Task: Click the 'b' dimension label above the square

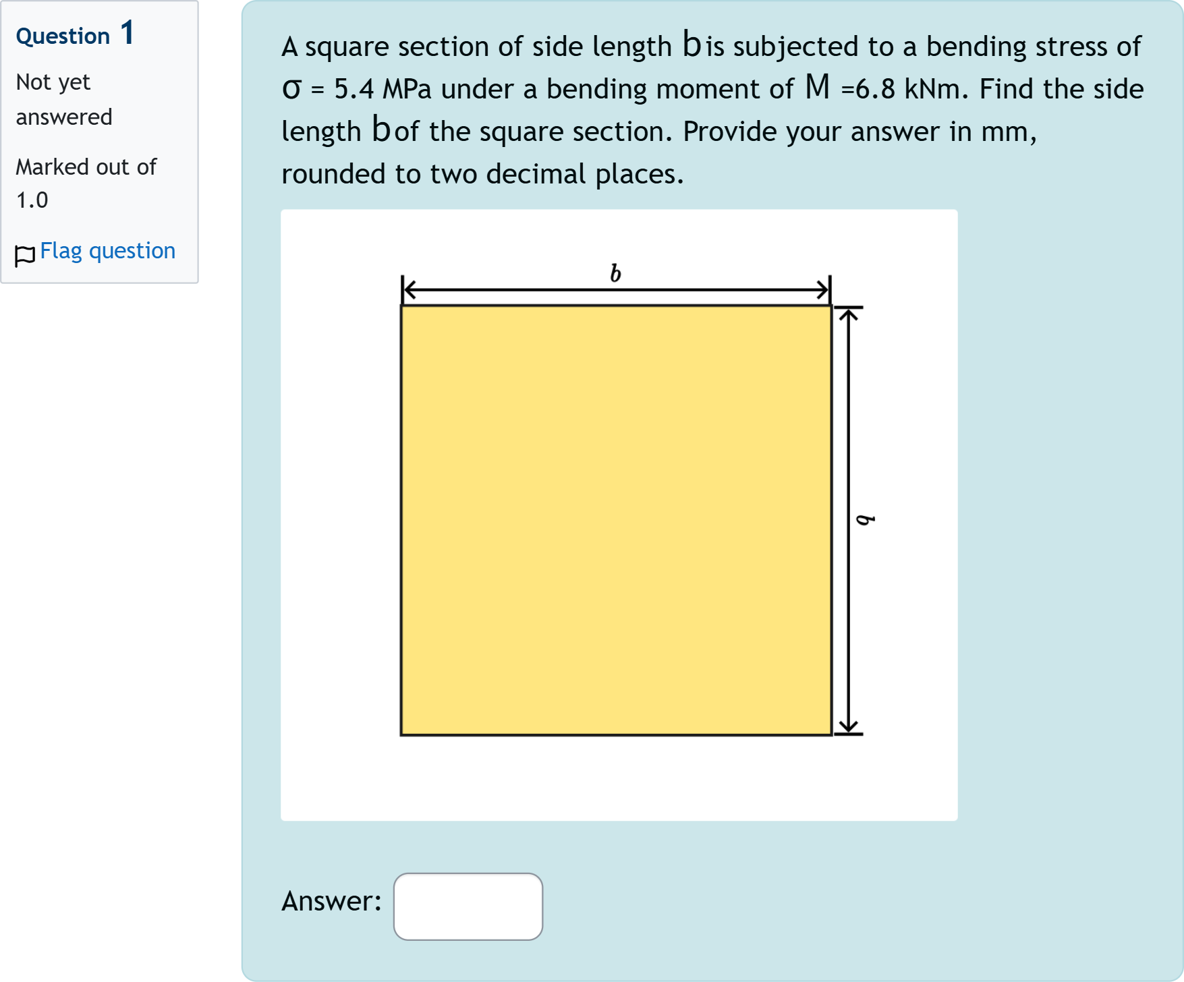Action: 614,273
